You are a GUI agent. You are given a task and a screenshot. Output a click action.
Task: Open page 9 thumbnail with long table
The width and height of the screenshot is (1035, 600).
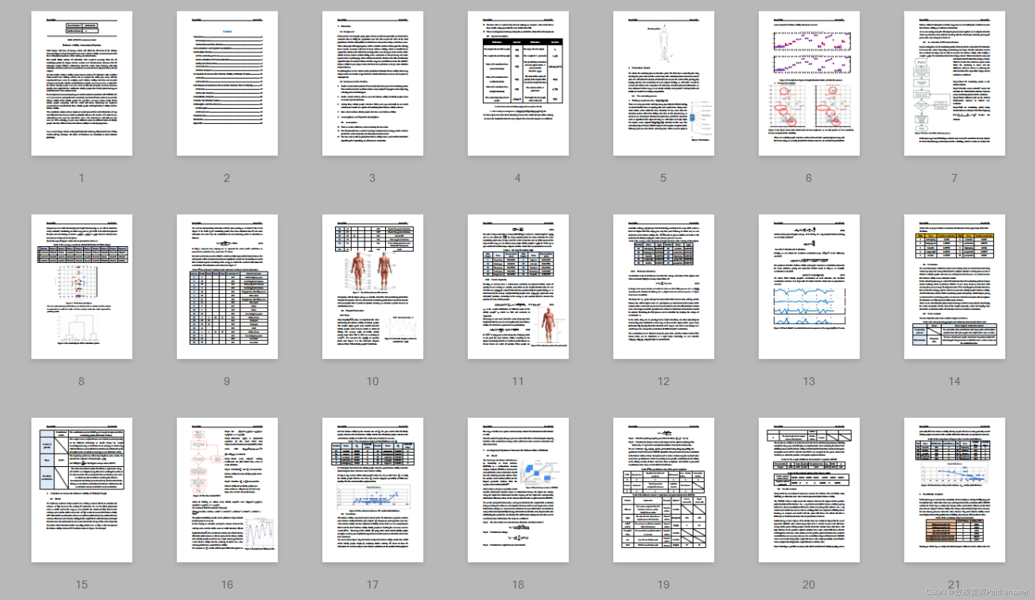[x=227, y=286]
